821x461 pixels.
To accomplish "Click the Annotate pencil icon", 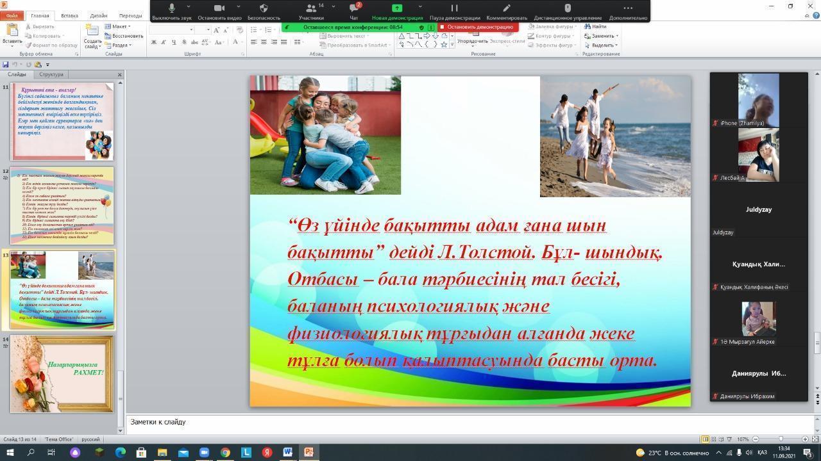I will pos(506,9).
